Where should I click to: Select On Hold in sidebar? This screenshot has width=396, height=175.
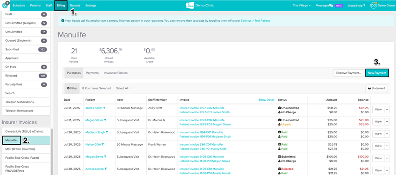pos(26,67)
